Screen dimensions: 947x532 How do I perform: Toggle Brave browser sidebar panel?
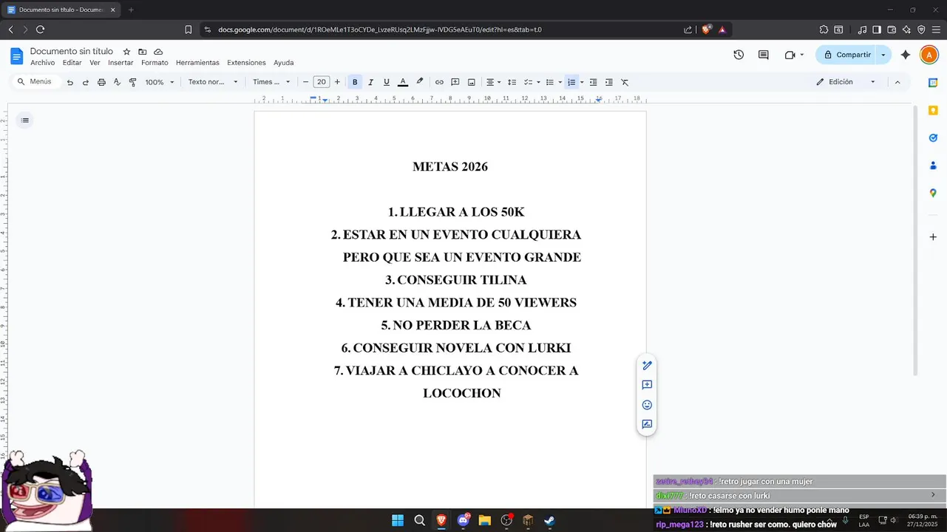pos(877,30)
